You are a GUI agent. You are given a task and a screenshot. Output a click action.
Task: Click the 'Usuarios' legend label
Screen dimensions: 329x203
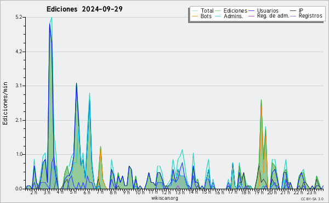pos(268,10)
